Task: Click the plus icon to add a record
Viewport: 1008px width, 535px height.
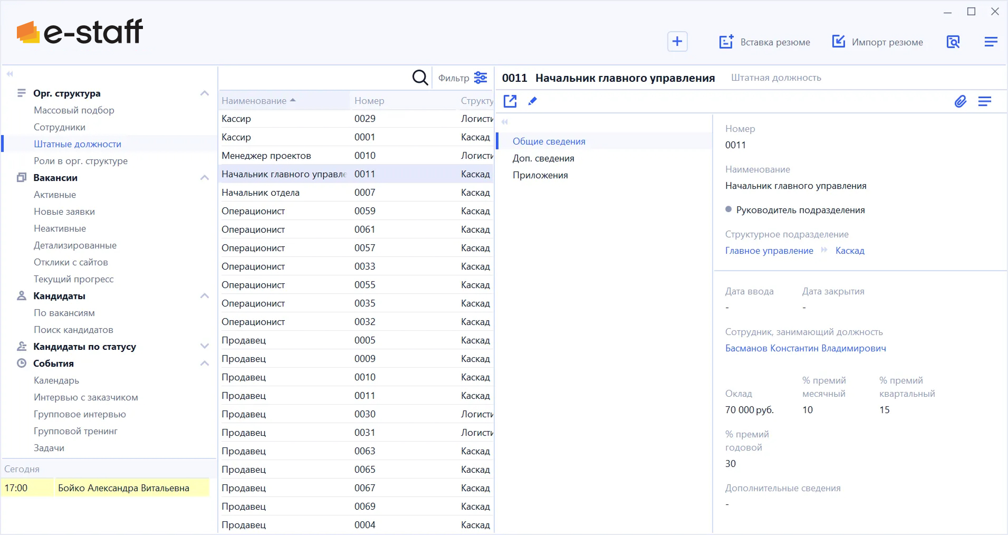Action: pos(677,42)
